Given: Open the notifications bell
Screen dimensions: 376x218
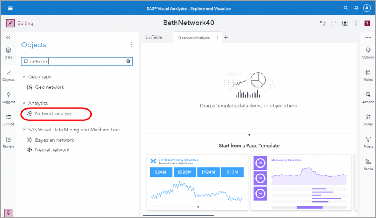Looking at the screenshot, I should pos(356,8).
